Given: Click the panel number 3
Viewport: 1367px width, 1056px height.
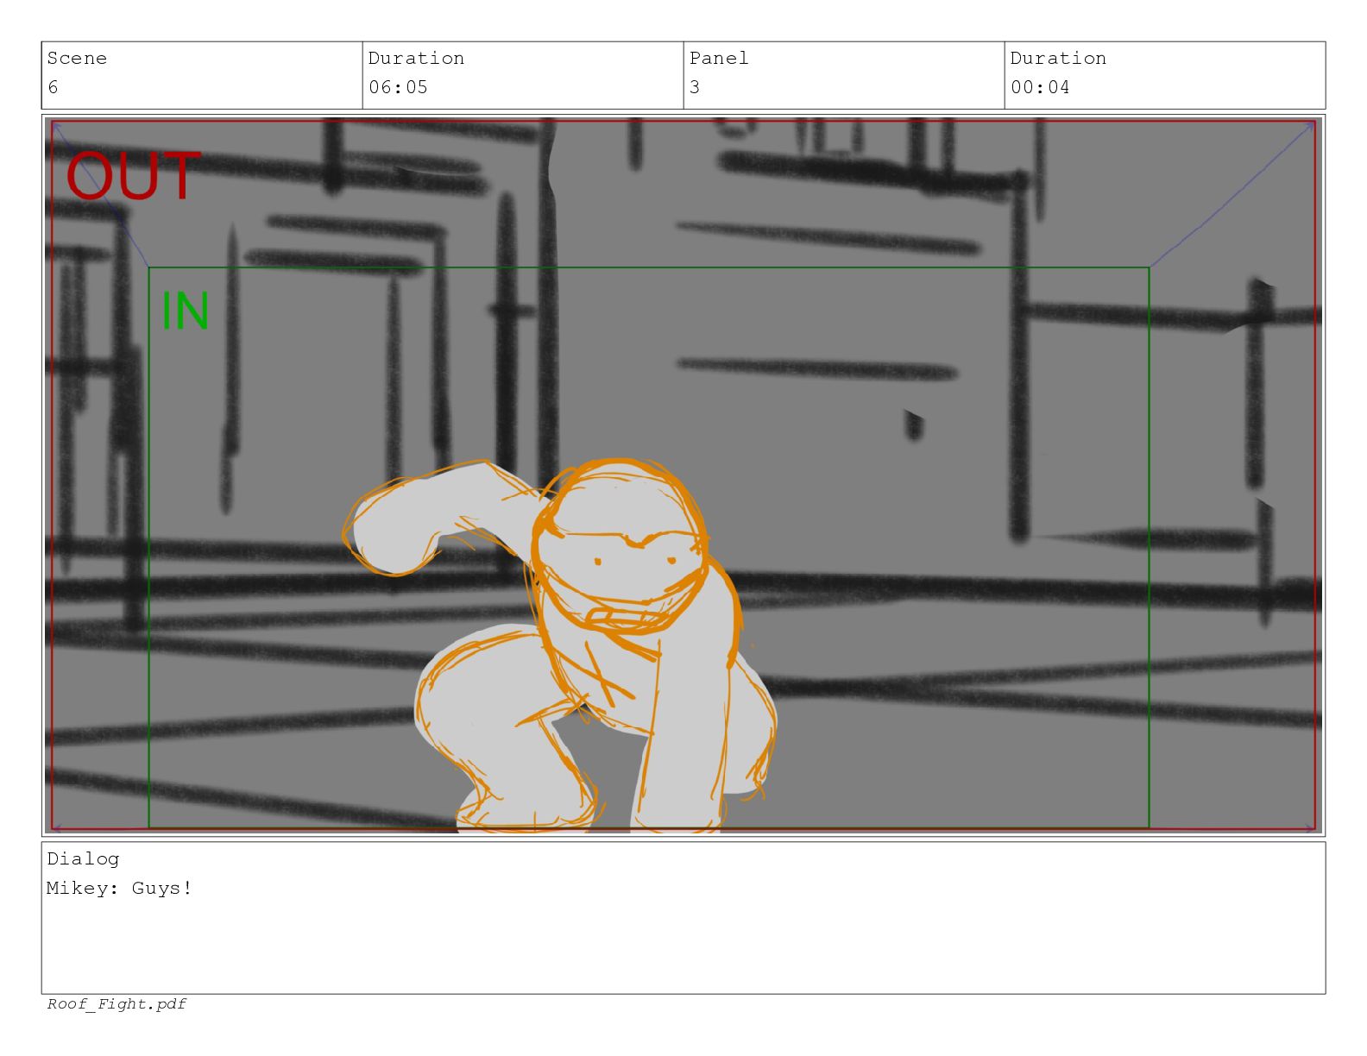Looking at the screenshot, I should (x=695, y=87).
